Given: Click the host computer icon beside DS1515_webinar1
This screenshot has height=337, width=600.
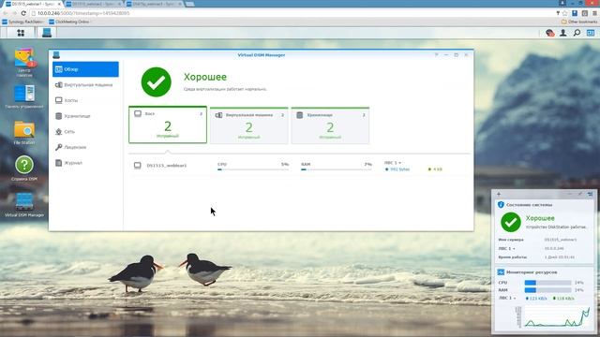Looking at the screenshot, I should 138,166.
